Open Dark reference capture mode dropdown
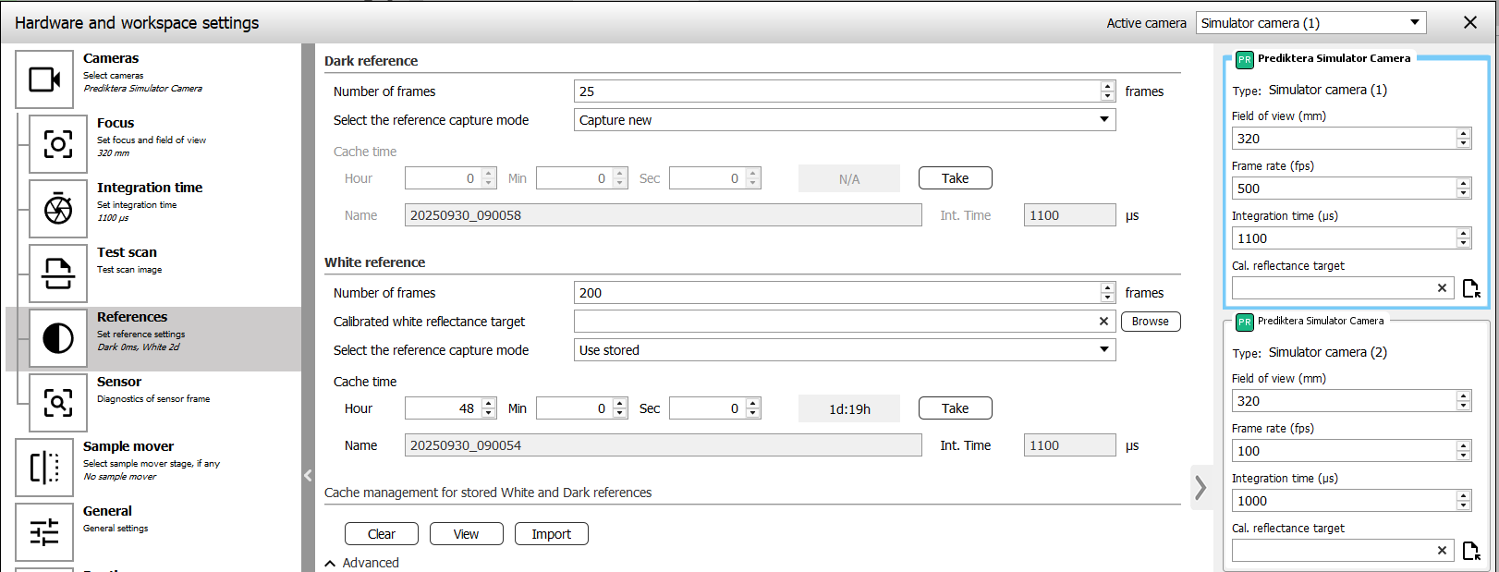1499x572 pixels. pyautogui.click(x=844, y=120)
